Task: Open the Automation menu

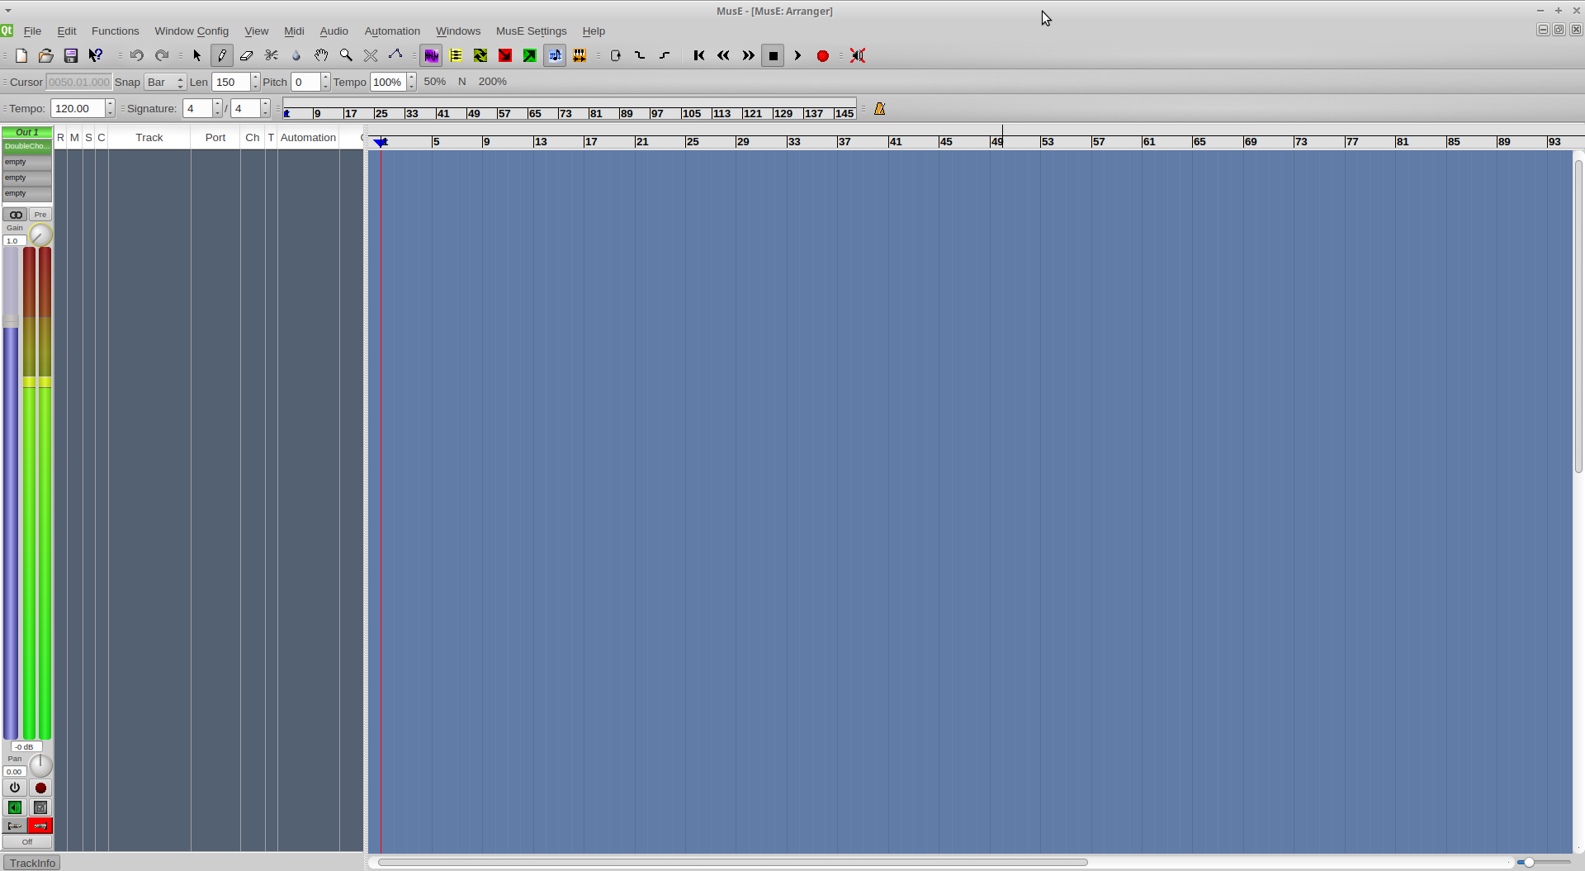Action: pos(392,31)
